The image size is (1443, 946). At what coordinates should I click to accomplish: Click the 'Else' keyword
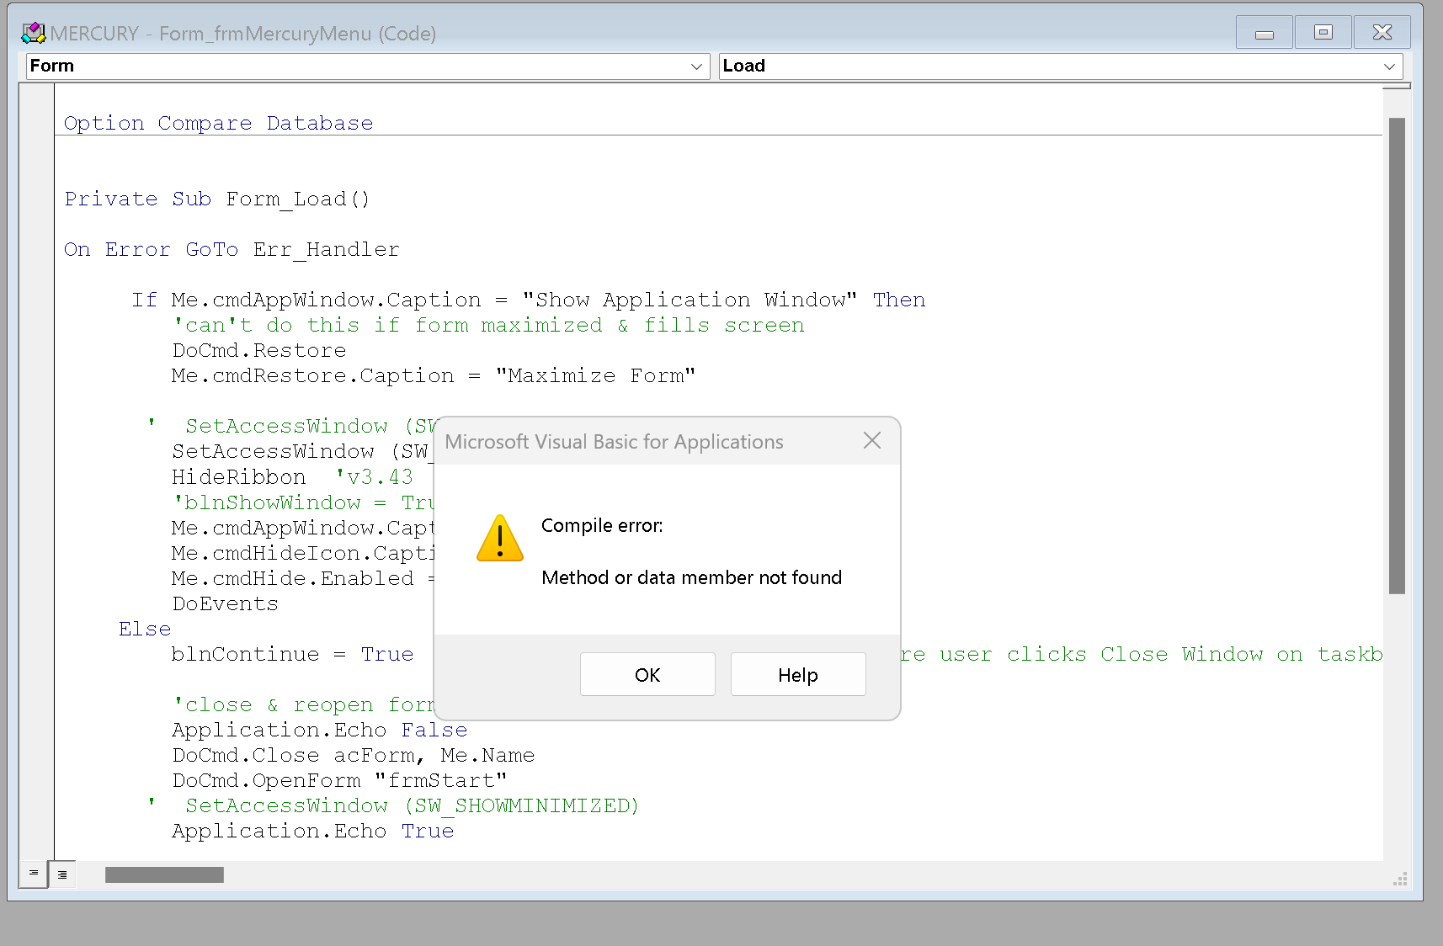click(145, 629)
